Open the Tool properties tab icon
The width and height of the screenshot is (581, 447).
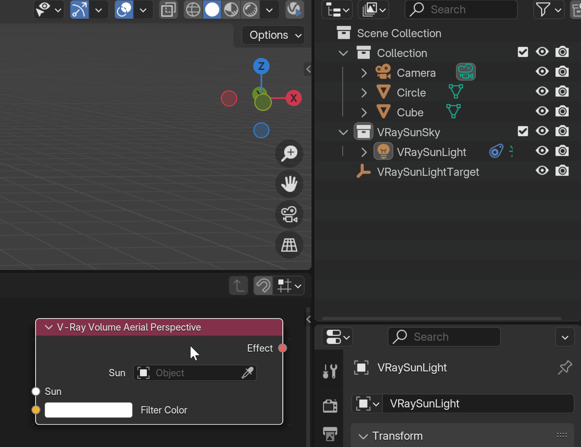(x=330, y=371)
